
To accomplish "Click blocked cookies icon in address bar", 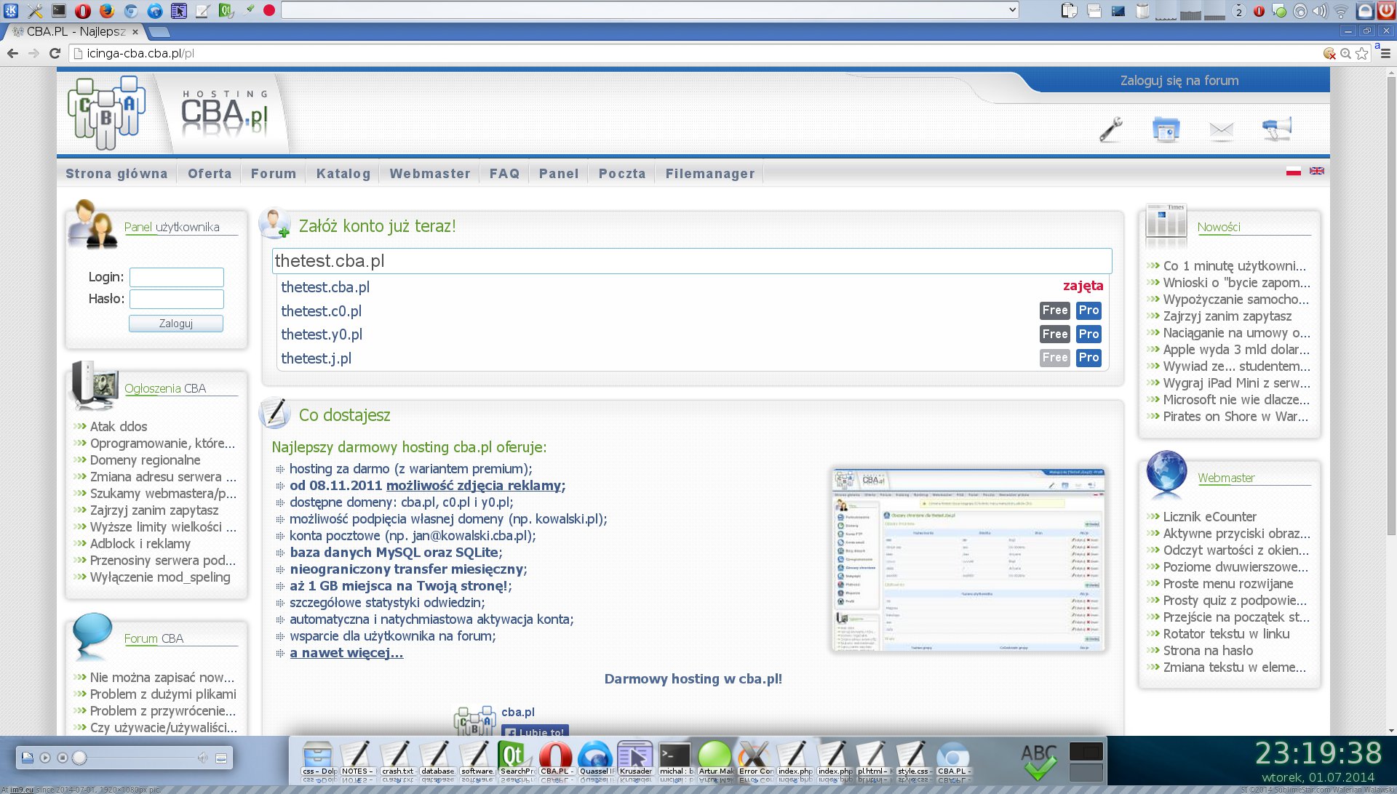I will pyautogui.click(x=1329, y=53).
